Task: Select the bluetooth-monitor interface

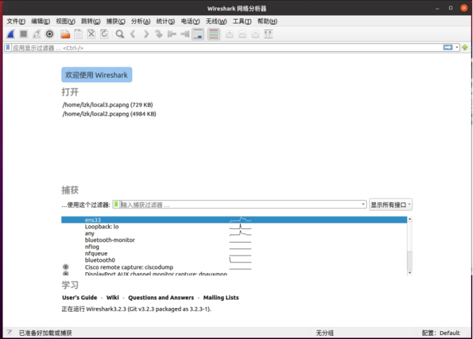Action: click(234, 240)
